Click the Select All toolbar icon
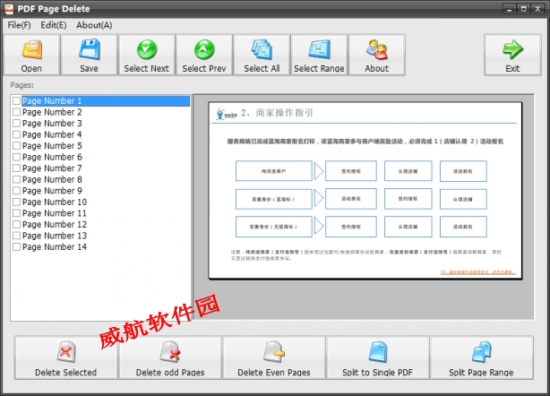550x396 pixels. (x=262, y=55)
